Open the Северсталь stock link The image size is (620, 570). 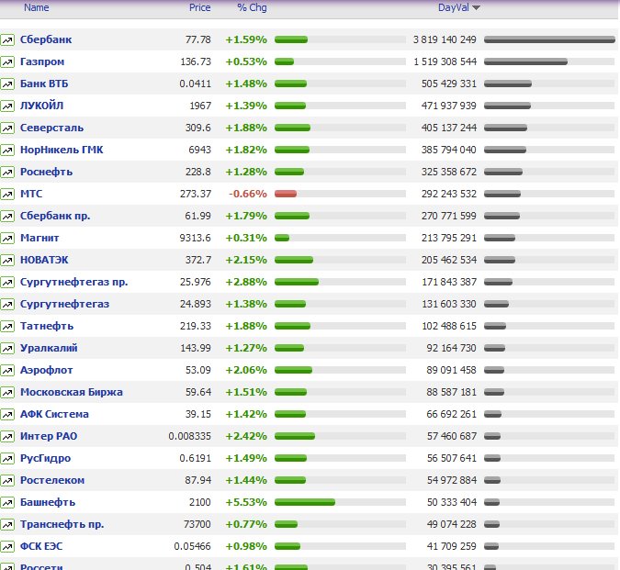pos(51,128)
